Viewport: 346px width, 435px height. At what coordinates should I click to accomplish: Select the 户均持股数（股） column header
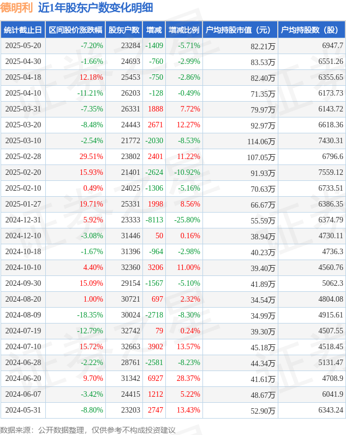312,30
